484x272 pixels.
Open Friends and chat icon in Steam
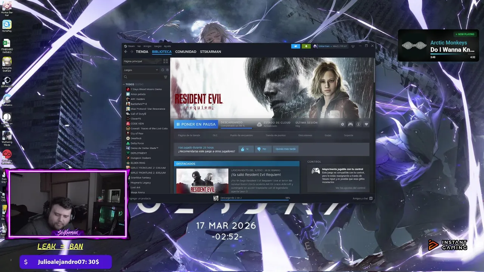coord(371,198)
